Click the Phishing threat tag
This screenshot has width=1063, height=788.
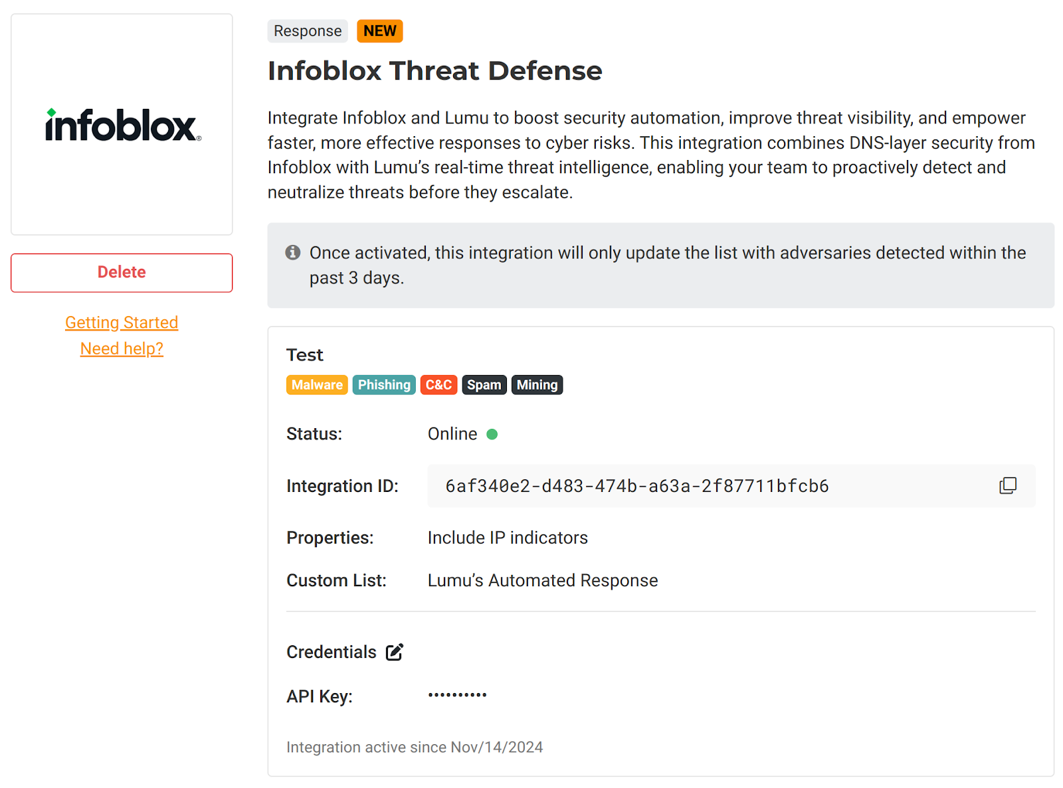click(384, 385)
